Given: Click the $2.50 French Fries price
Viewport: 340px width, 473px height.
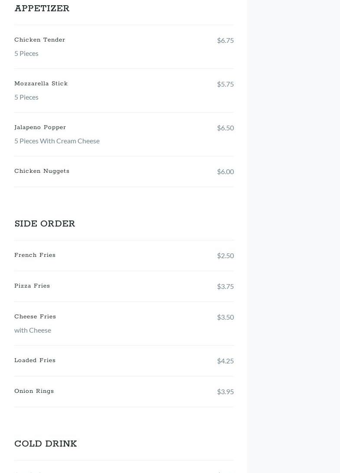Looking at the screenshot, I should [225, 256].
